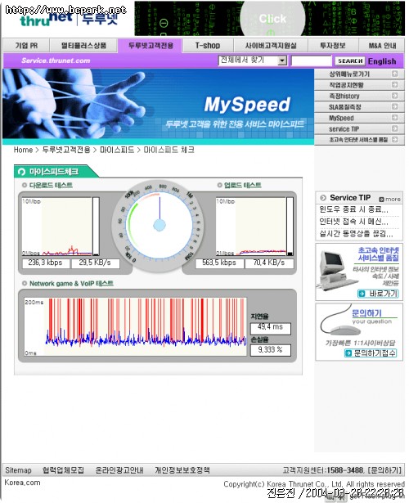
Task: Open the Sitemap footer link
Action: 18,470
